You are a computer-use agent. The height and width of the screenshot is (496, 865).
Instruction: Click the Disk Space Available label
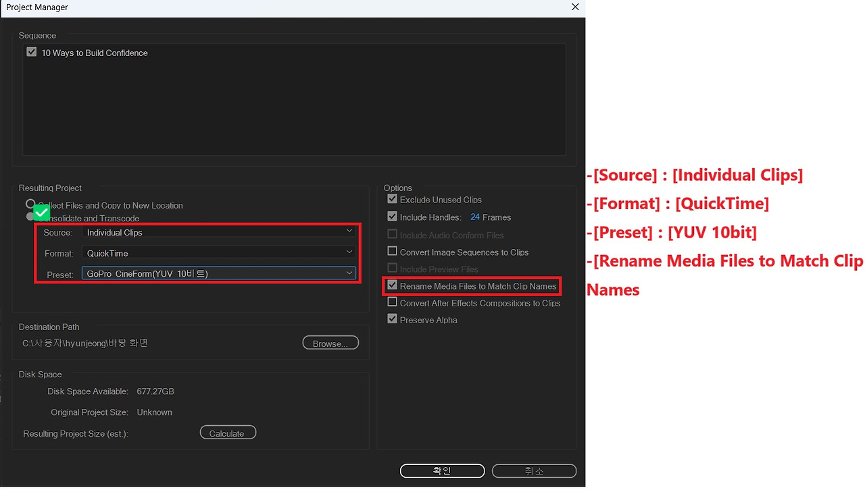pyautogui.click(x=88, y=391)
